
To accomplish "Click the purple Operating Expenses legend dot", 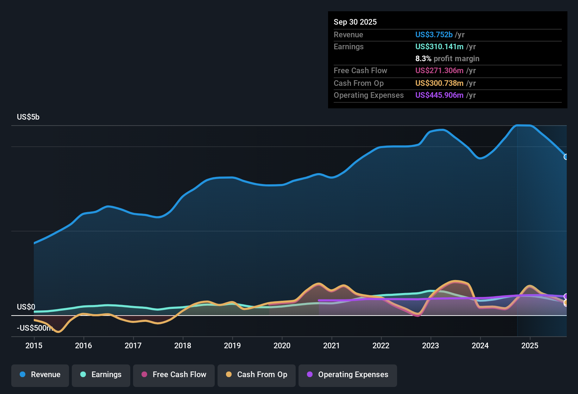I will (309, 375).
